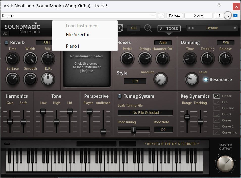The image size is (241, 178).
Task: Click the Noises Pedal knob
Action: (127, 59)
